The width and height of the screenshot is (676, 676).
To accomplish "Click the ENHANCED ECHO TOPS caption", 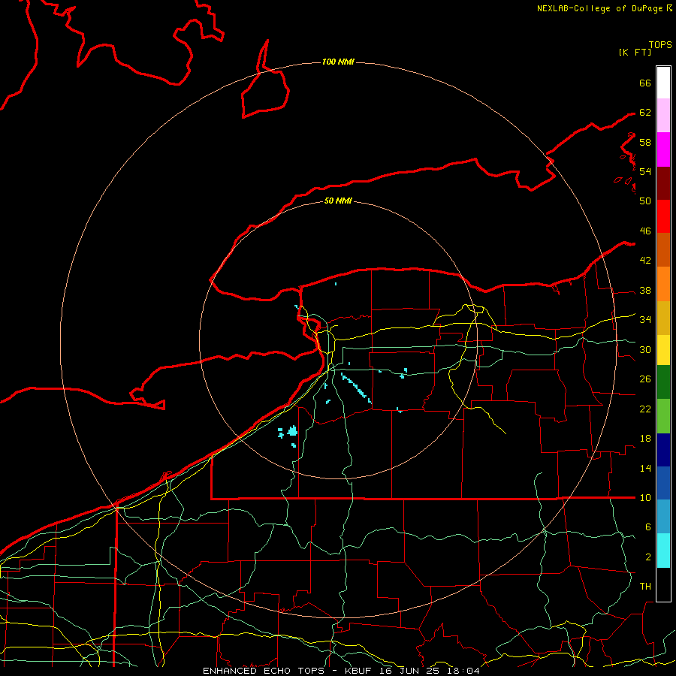I will point(264,671).
